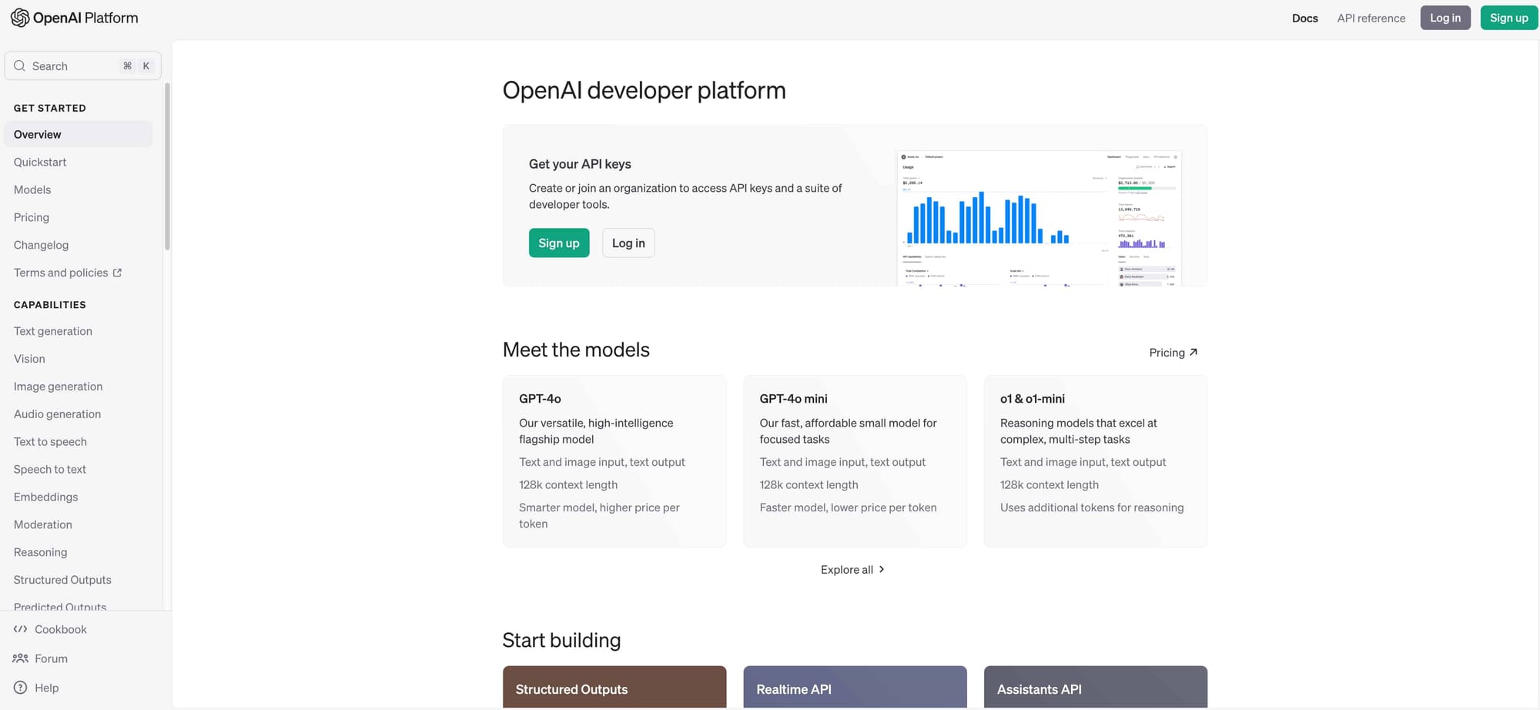Focus the Search input field
Viewport: 1540px width, 710px height.
pyautogui.click(x=83, y=65)
